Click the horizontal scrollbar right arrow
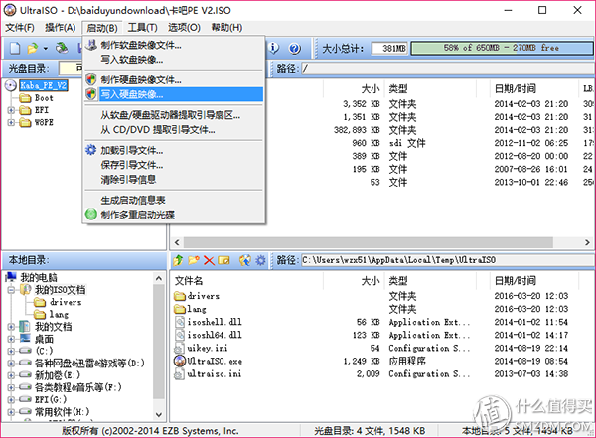The width and height of the screenshot is (596, 438). tap(587, 242)
